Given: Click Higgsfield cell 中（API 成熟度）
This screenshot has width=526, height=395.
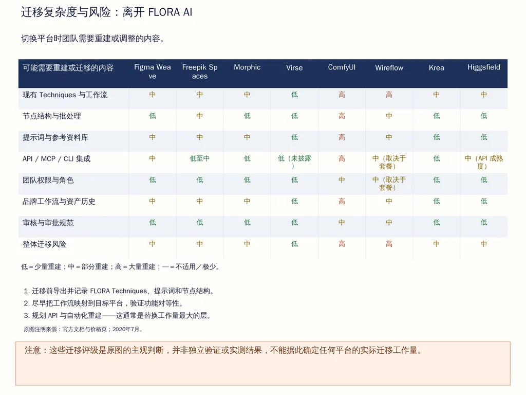Looking at the screenshot, I should (484, 162).
